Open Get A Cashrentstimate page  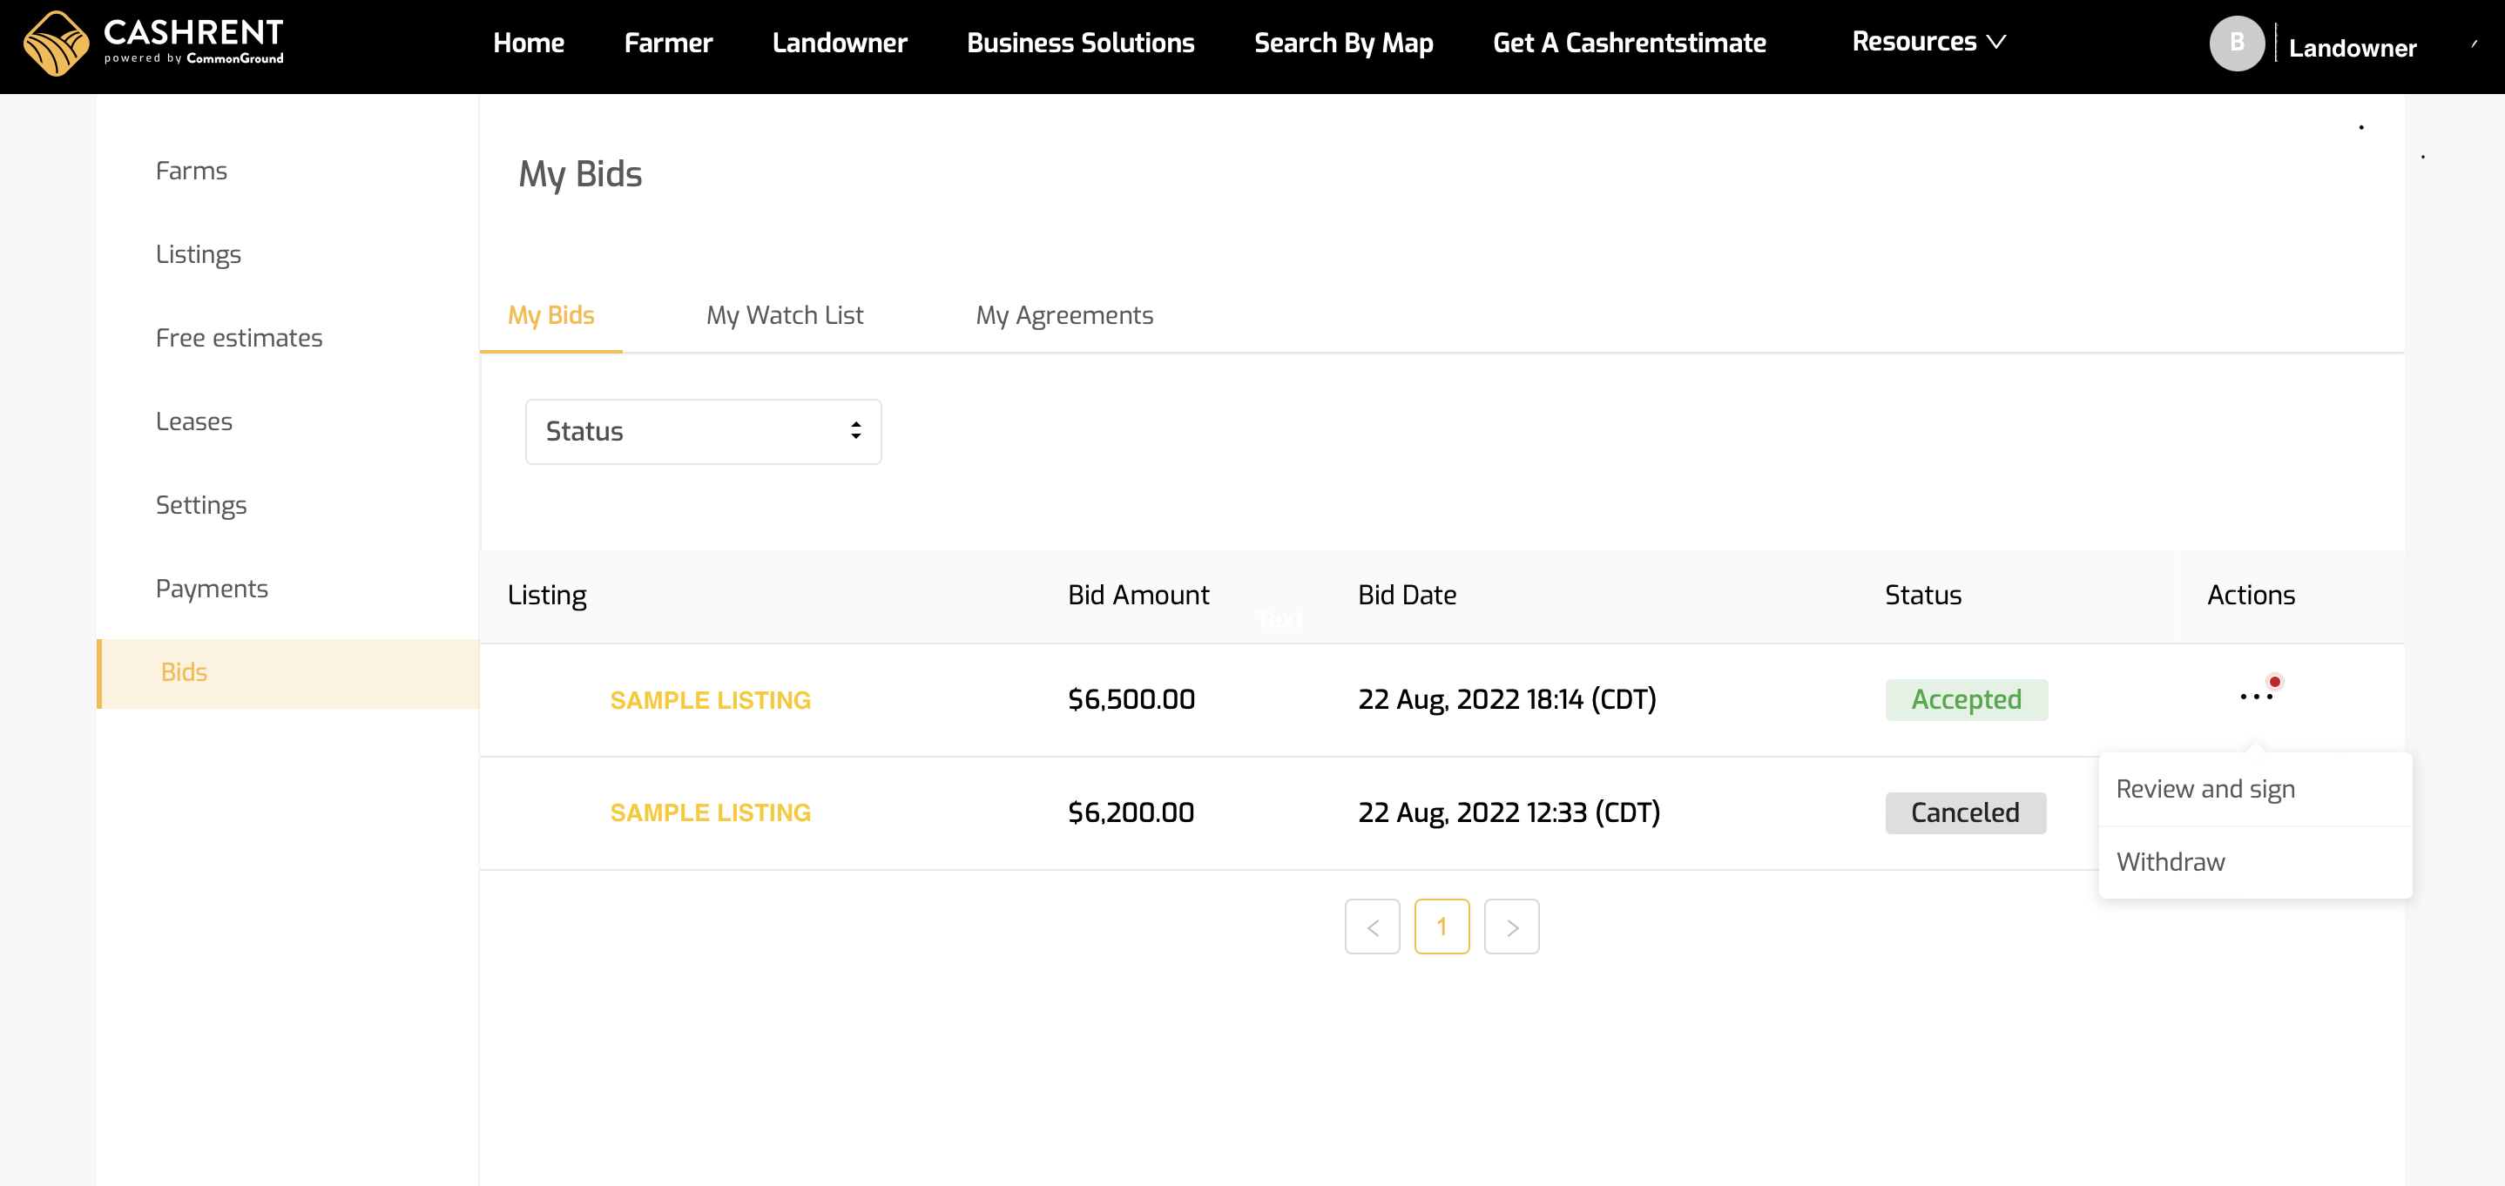pos(1629,43)
